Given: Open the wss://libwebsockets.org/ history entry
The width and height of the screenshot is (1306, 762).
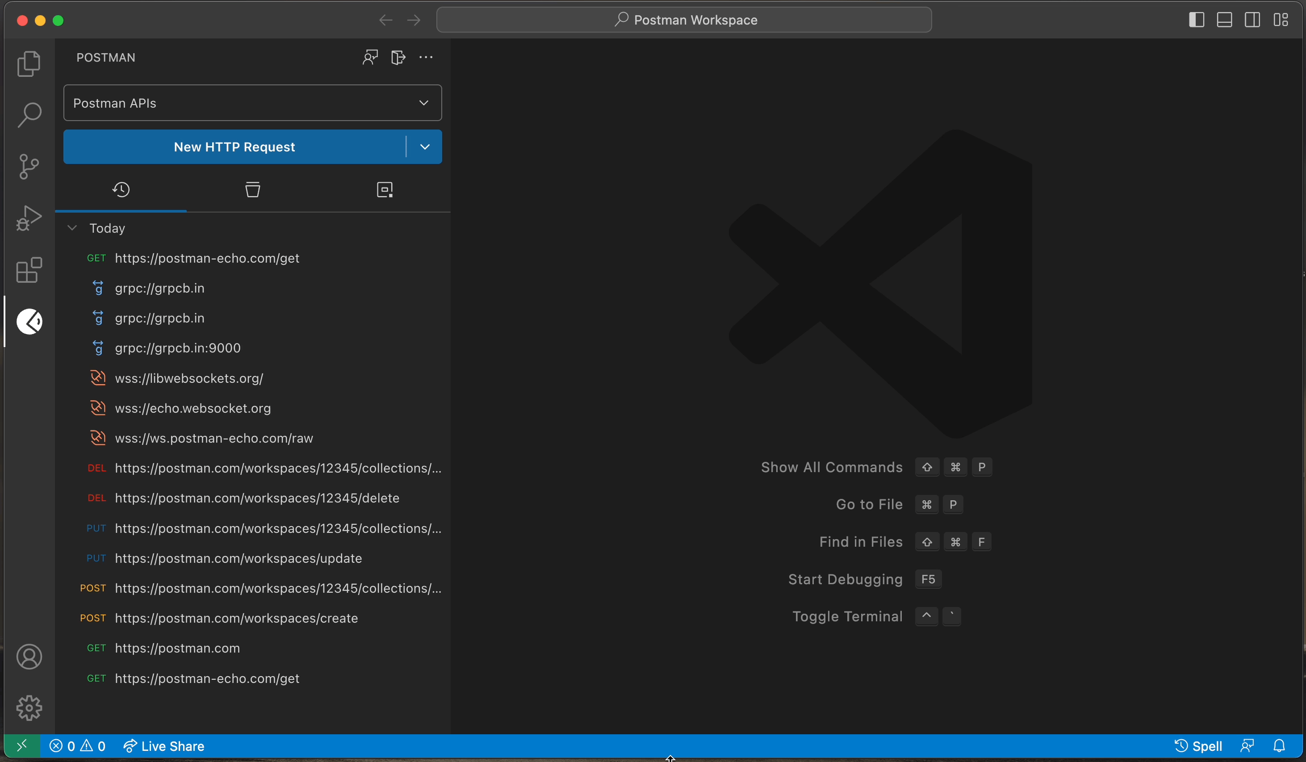Looking at the screenshot, I should 252,378.
